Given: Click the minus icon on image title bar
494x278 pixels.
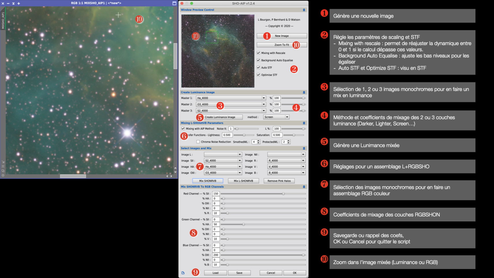Looking at the screenshot, I should 8,3.
